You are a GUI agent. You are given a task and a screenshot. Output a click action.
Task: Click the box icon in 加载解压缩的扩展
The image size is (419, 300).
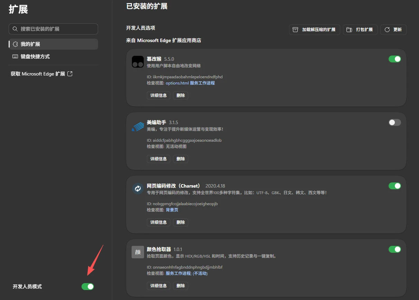(x=295, y=30)
